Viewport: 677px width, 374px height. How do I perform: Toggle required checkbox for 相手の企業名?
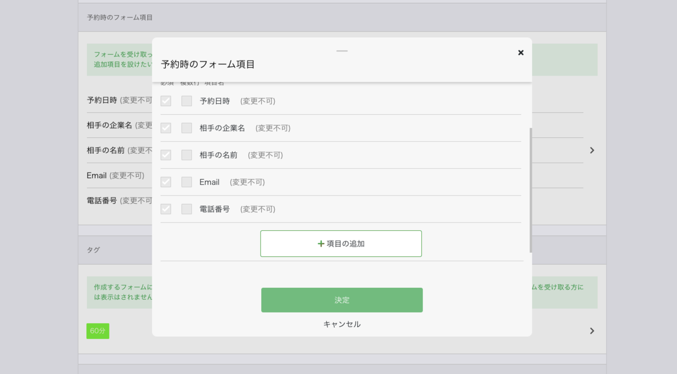tap(166, 128)
